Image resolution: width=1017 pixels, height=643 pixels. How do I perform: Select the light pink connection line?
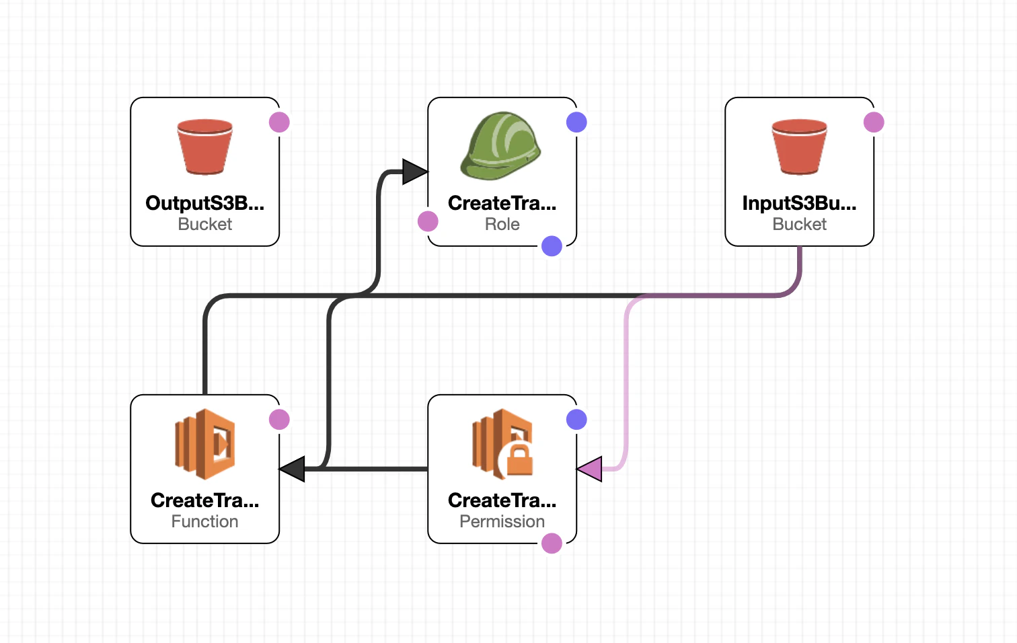click(626, 383)
